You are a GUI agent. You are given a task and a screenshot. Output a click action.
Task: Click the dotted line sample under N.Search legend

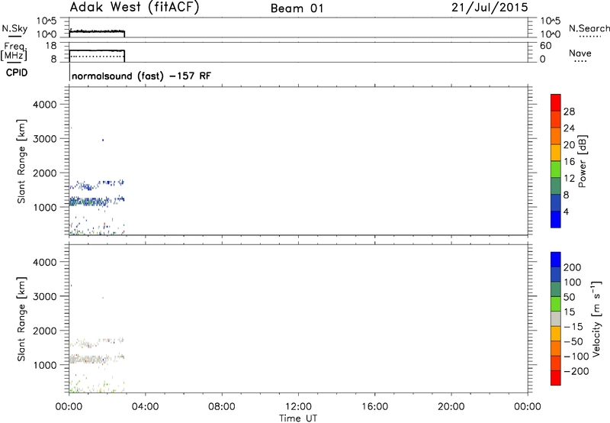point(589,36)
